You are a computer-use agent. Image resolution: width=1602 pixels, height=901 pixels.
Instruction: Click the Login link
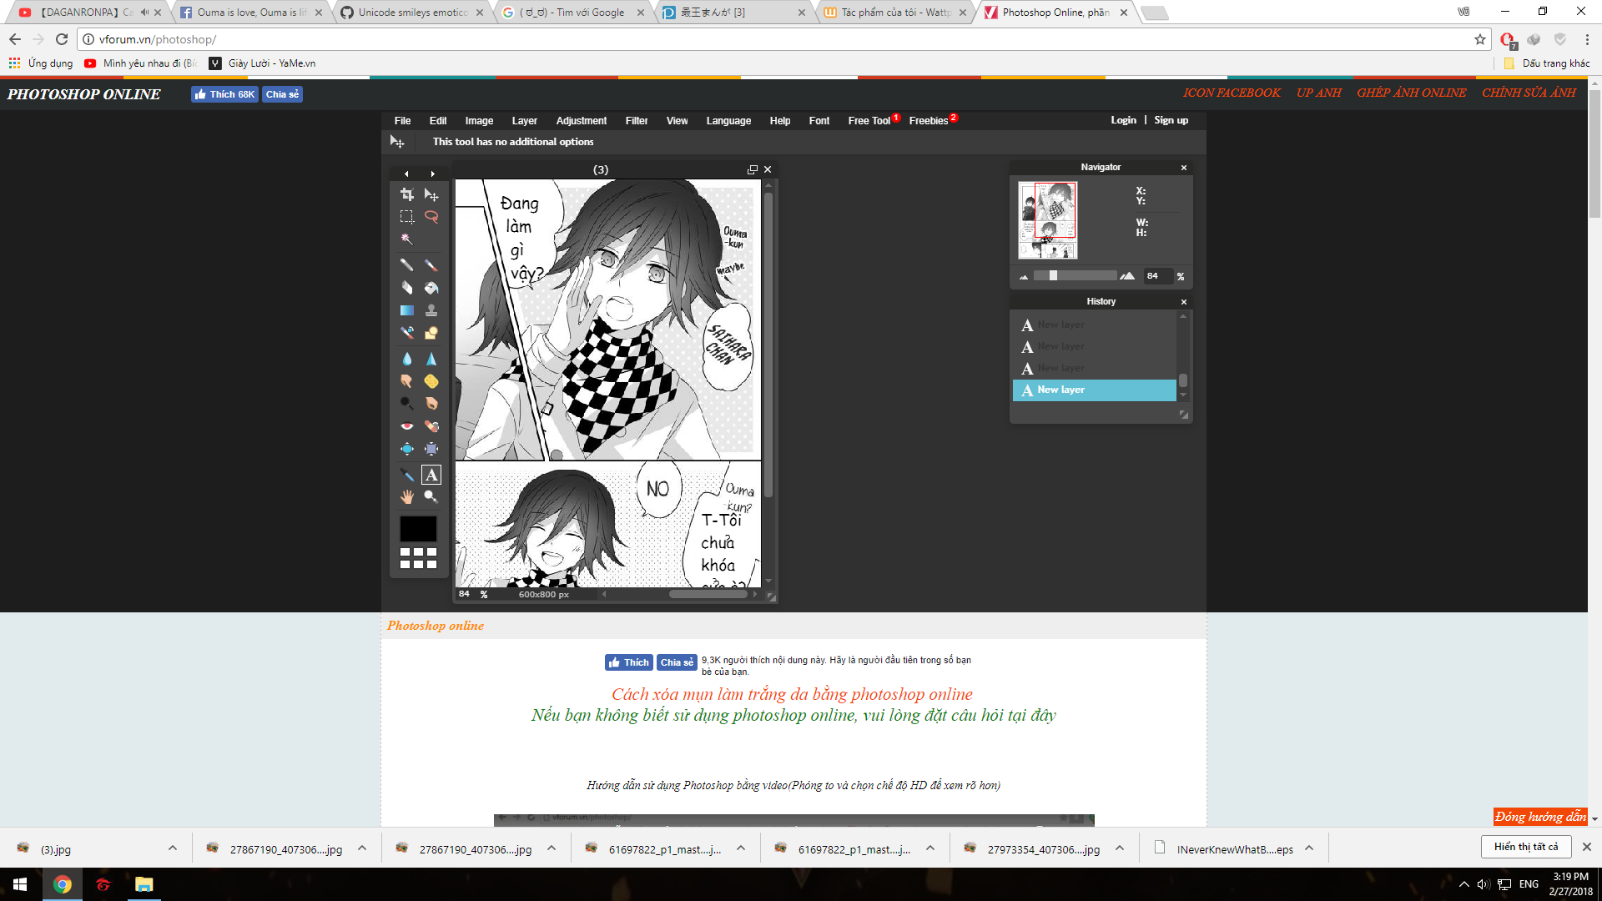(x=1123, y=120)
